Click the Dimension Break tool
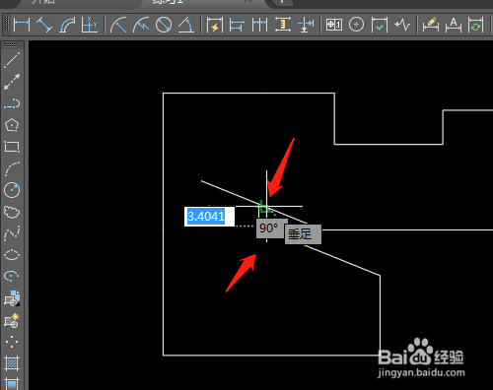This screenshot has height=390, width=493. [306, 25]
